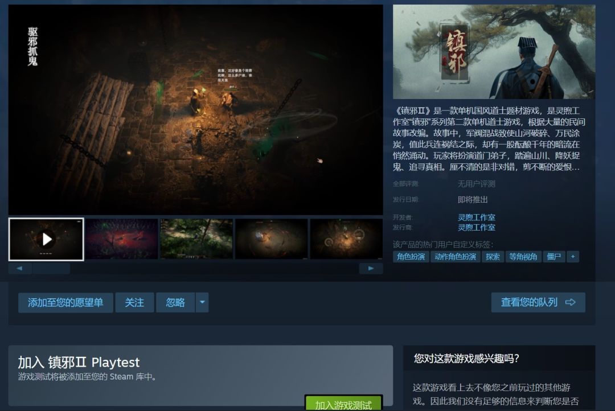Click the 该产品的热门用户自定义标签 label
Viewport: 615px width, 411px height.
pyautogui.click(x=443, y=244)
